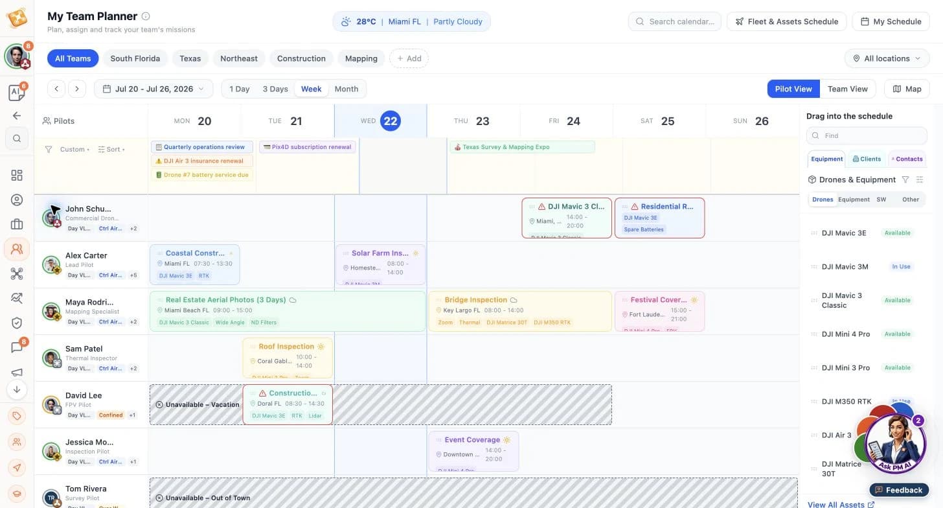Click the Search calendar field
The image size is (943, 508).
click(675, 21)
